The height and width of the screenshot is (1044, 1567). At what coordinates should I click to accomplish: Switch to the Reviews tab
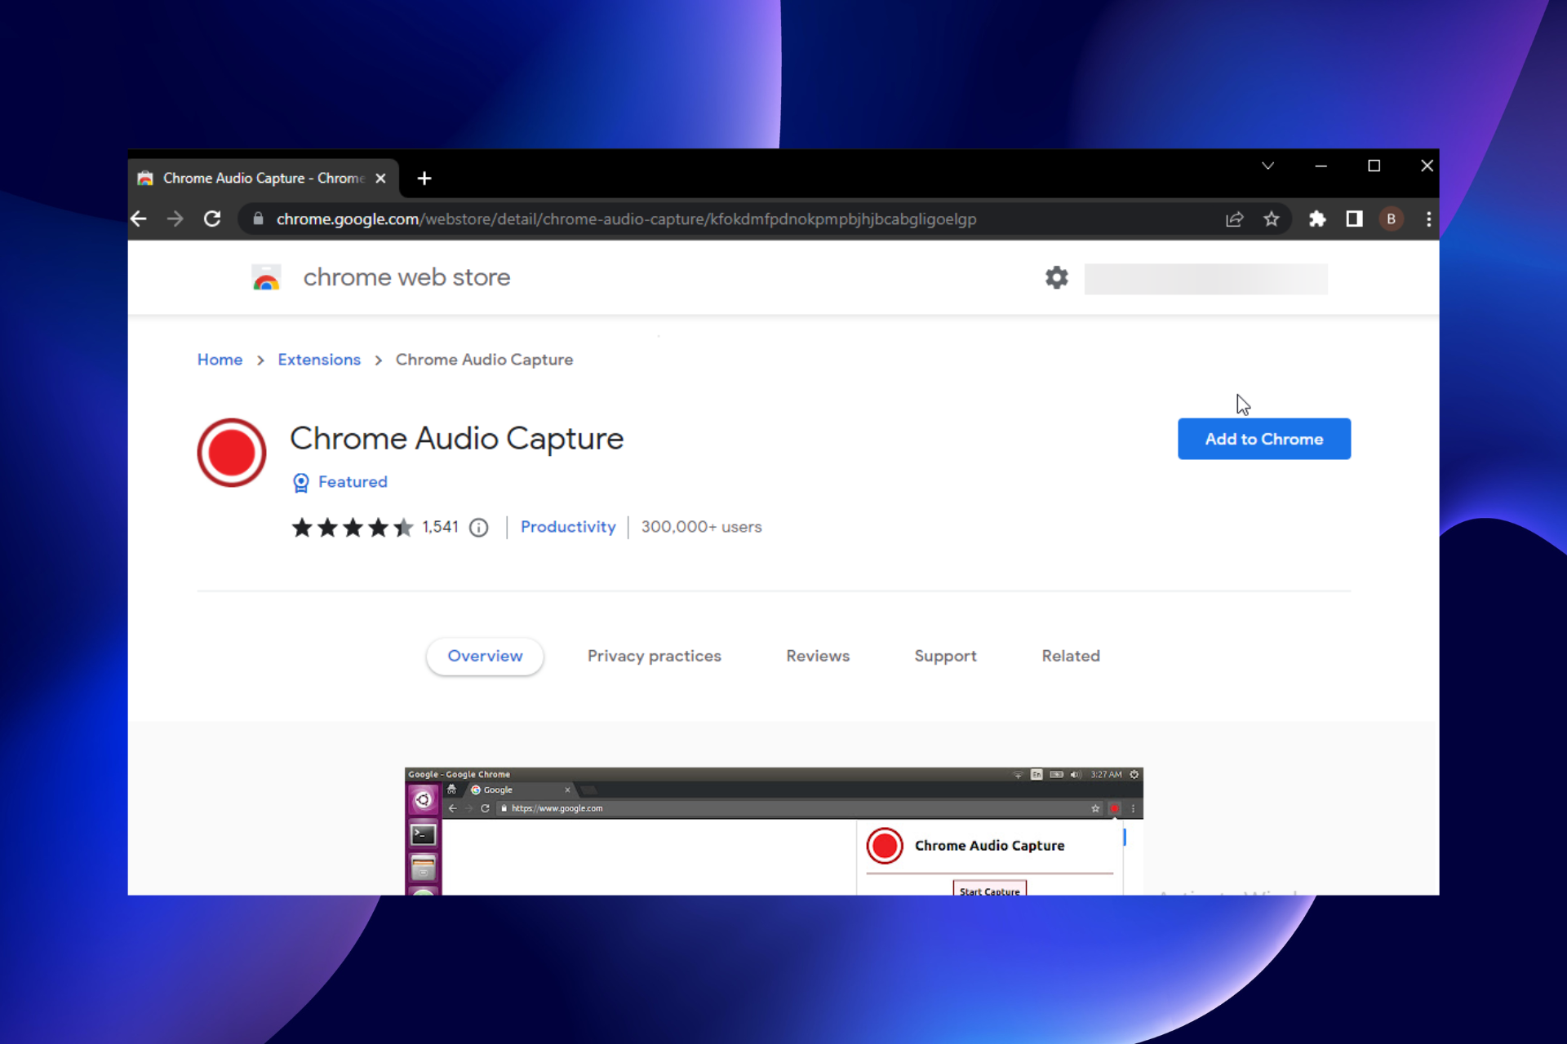[x=818, y=656]
